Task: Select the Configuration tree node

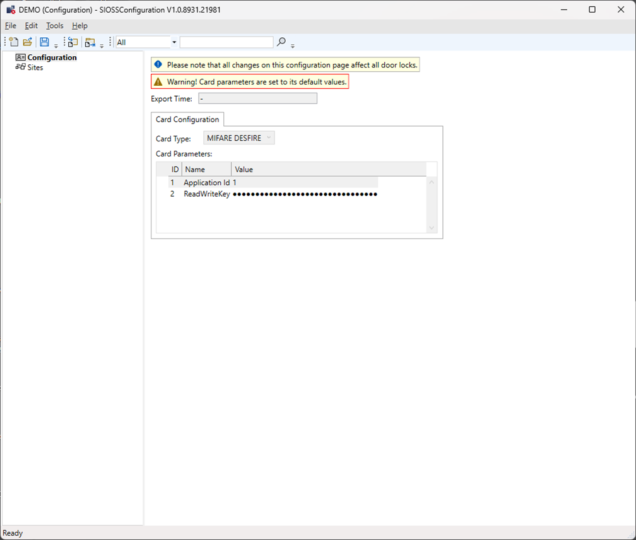Action: click(x=52, y=57)
